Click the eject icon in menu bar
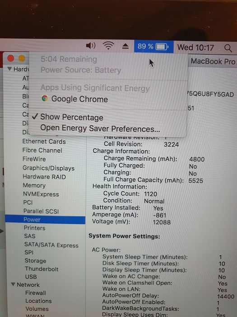Screen dimensions: 237x317 (x=125, y=46)
